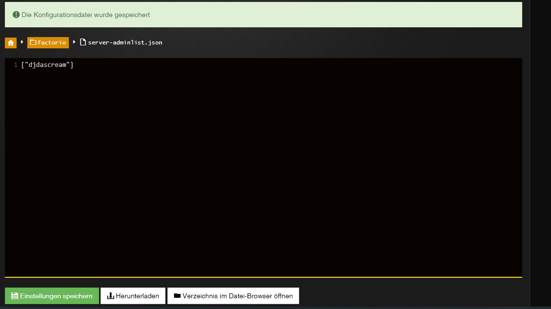Screen dimensions: 551x309
Task: Click the breadcrumb arrow after home icon
Action: 22,42
